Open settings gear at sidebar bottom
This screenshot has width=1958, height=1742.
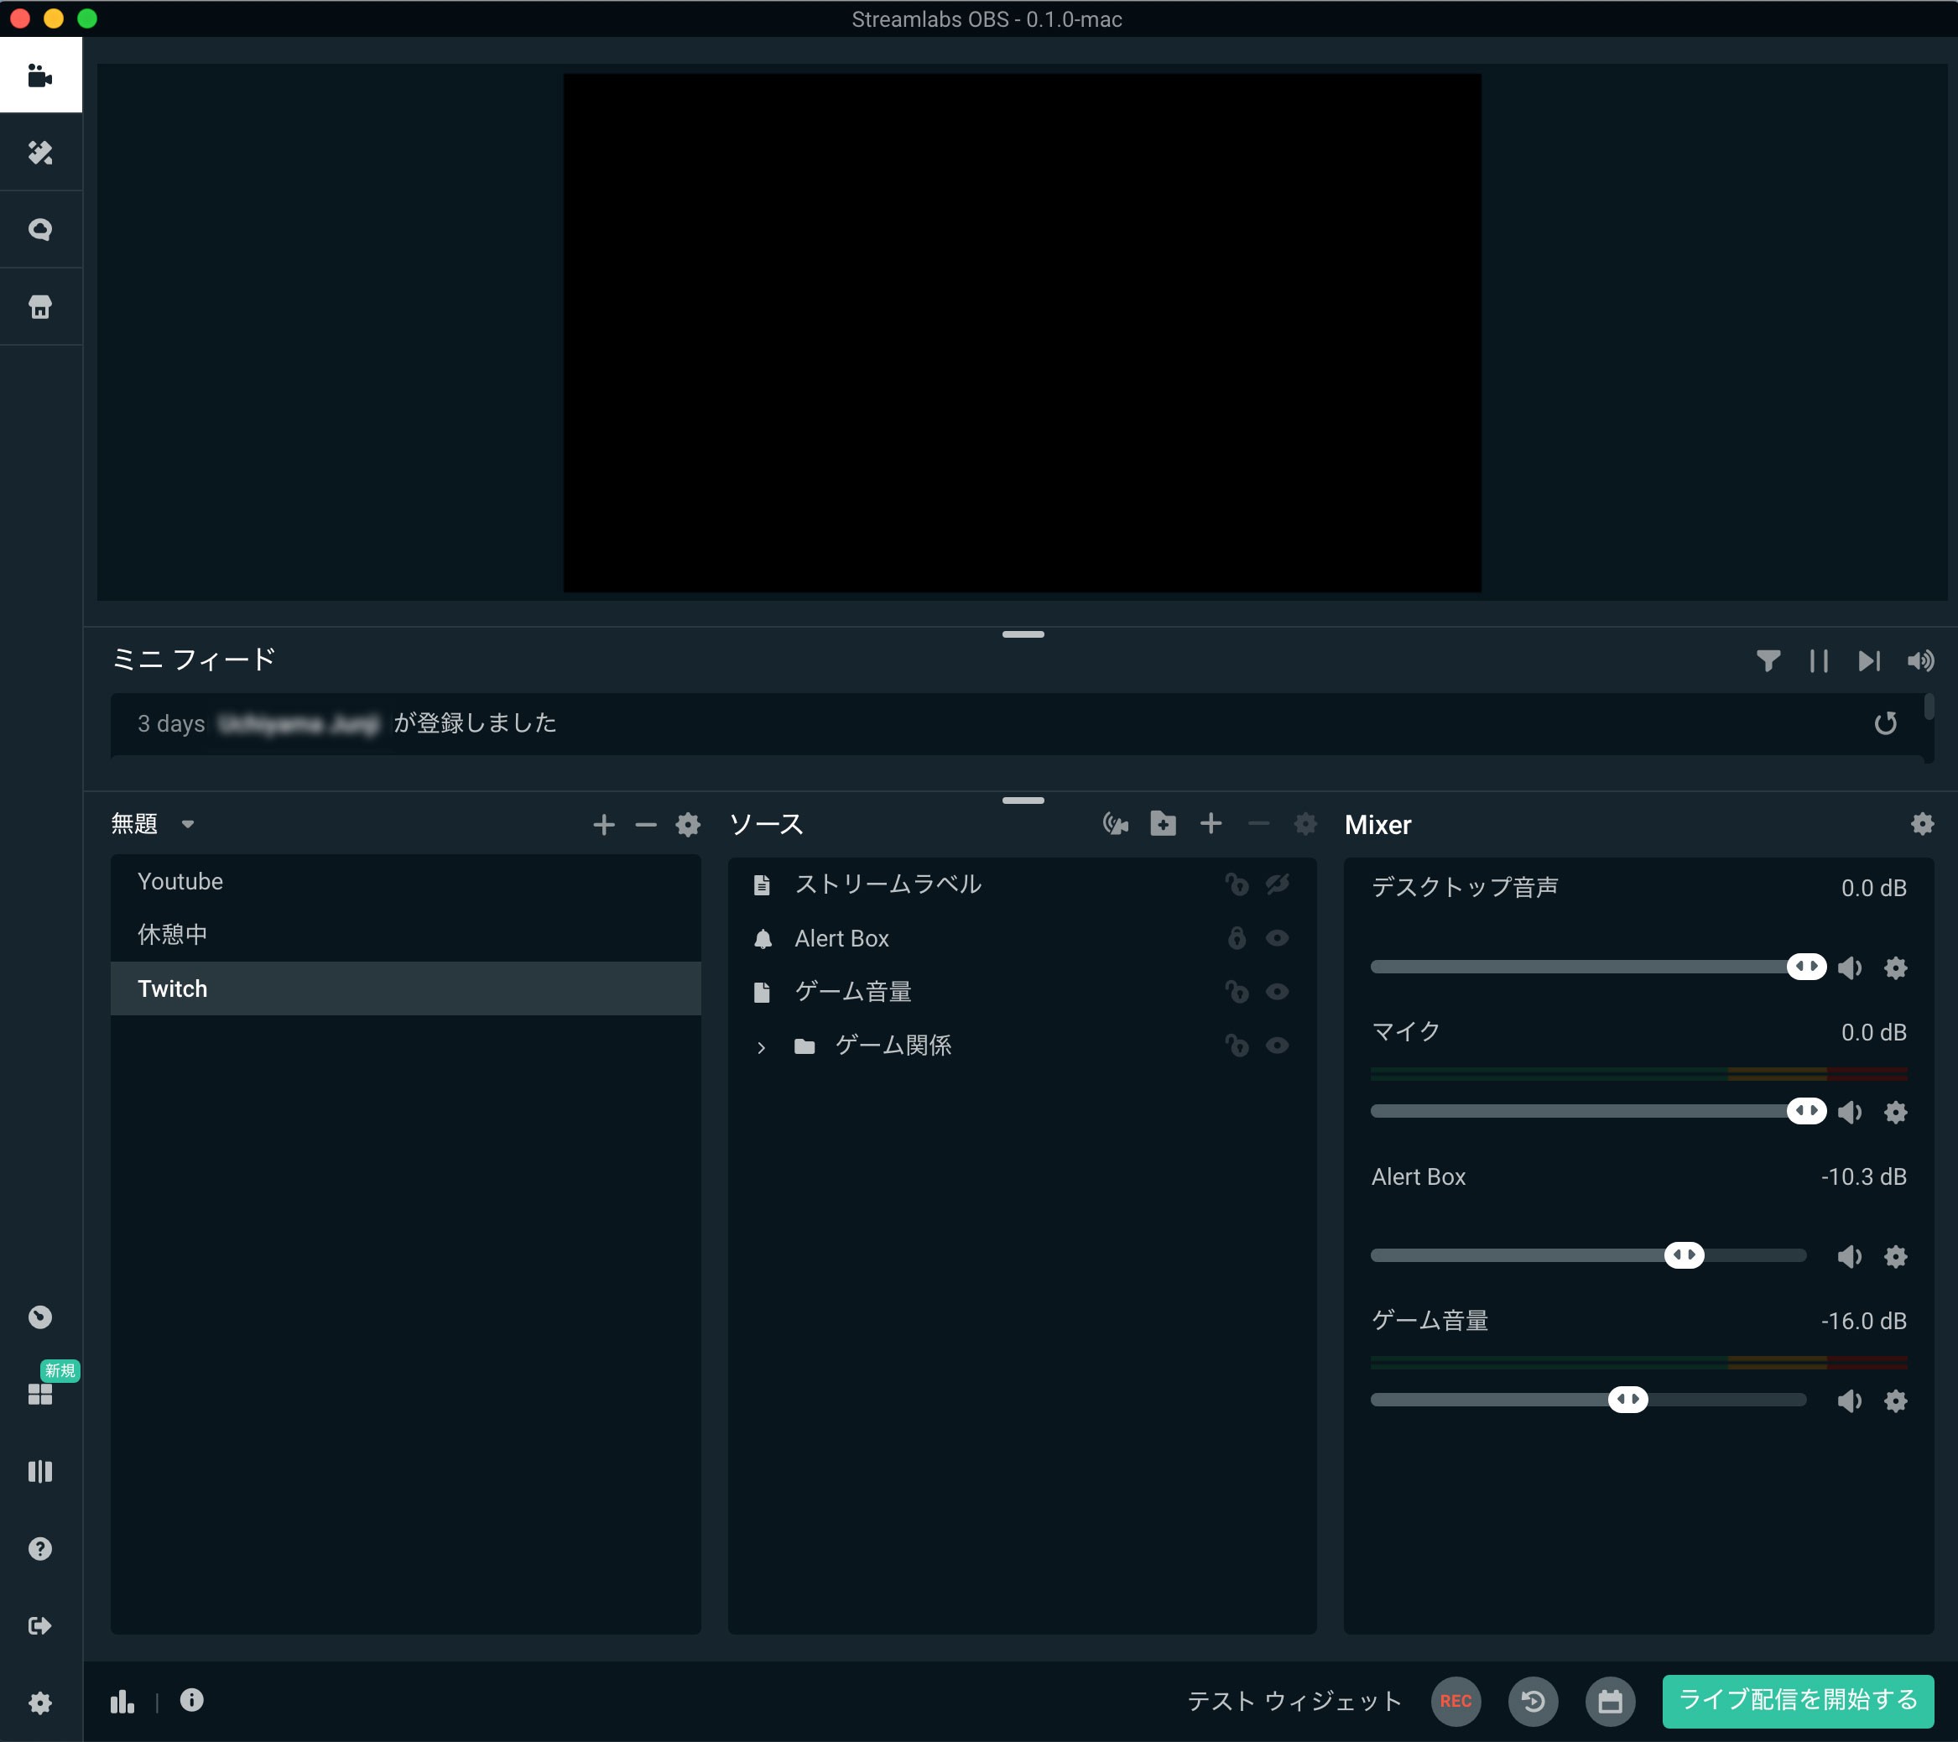(x=40, y=1703)
